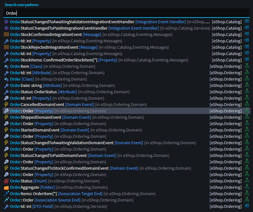The image size is (253, 212).
Task: Click the blue services icon on OrderStockItems row
Action: point(247,60)
